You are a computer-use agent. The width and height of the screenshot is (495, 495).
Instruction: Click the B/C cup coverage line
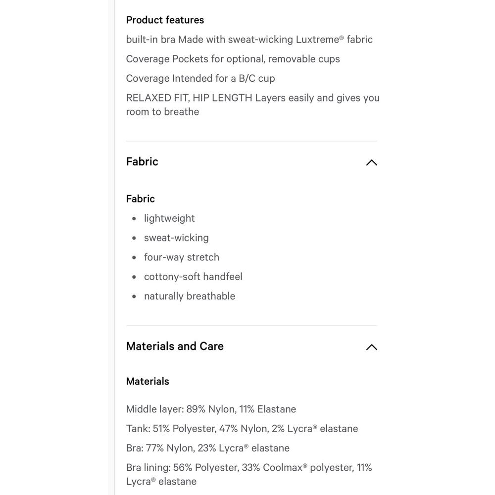click(200, 78)
